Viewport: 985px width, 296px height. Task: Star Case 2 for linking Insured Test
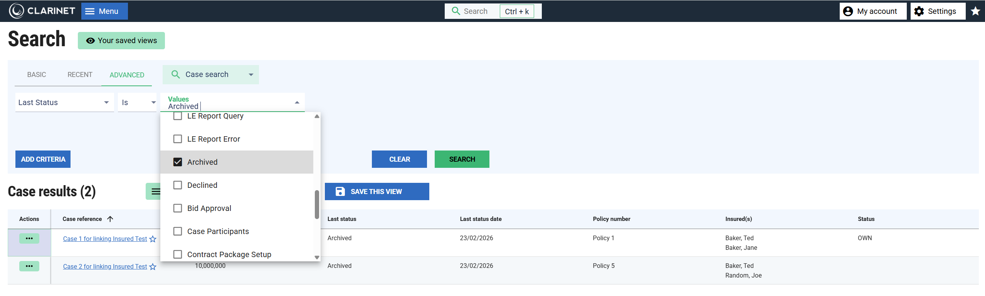pyautogui.click(x=153, y=267)
